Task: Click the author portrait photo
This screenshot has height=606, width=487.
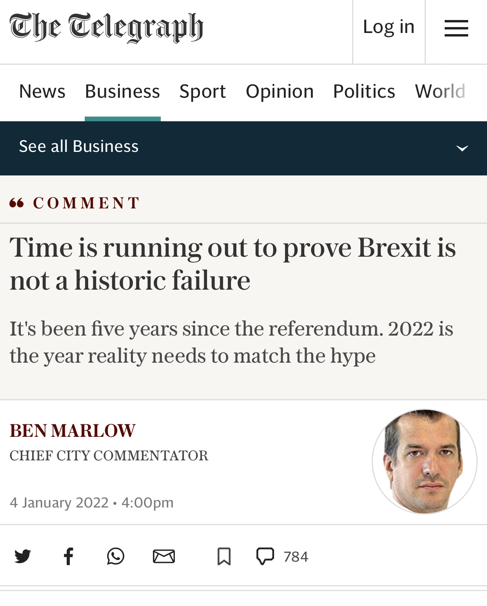Action: click(425, 462)
